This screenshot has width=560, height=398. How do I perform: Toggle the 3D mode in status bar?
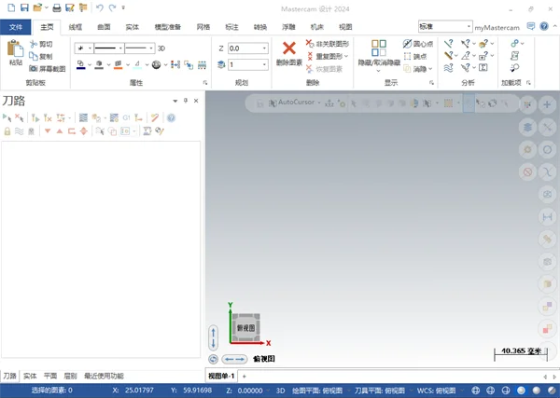point(280,391)
